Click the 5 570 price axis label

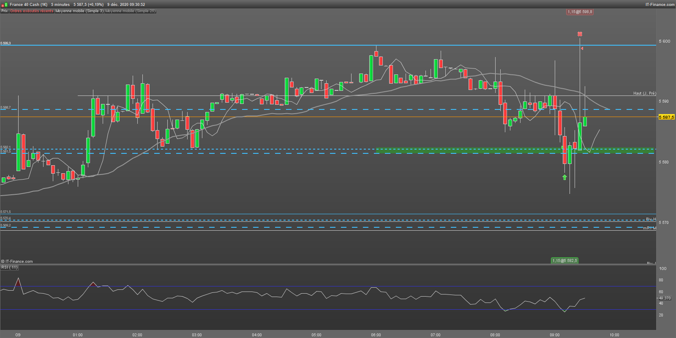pos(665,223)
